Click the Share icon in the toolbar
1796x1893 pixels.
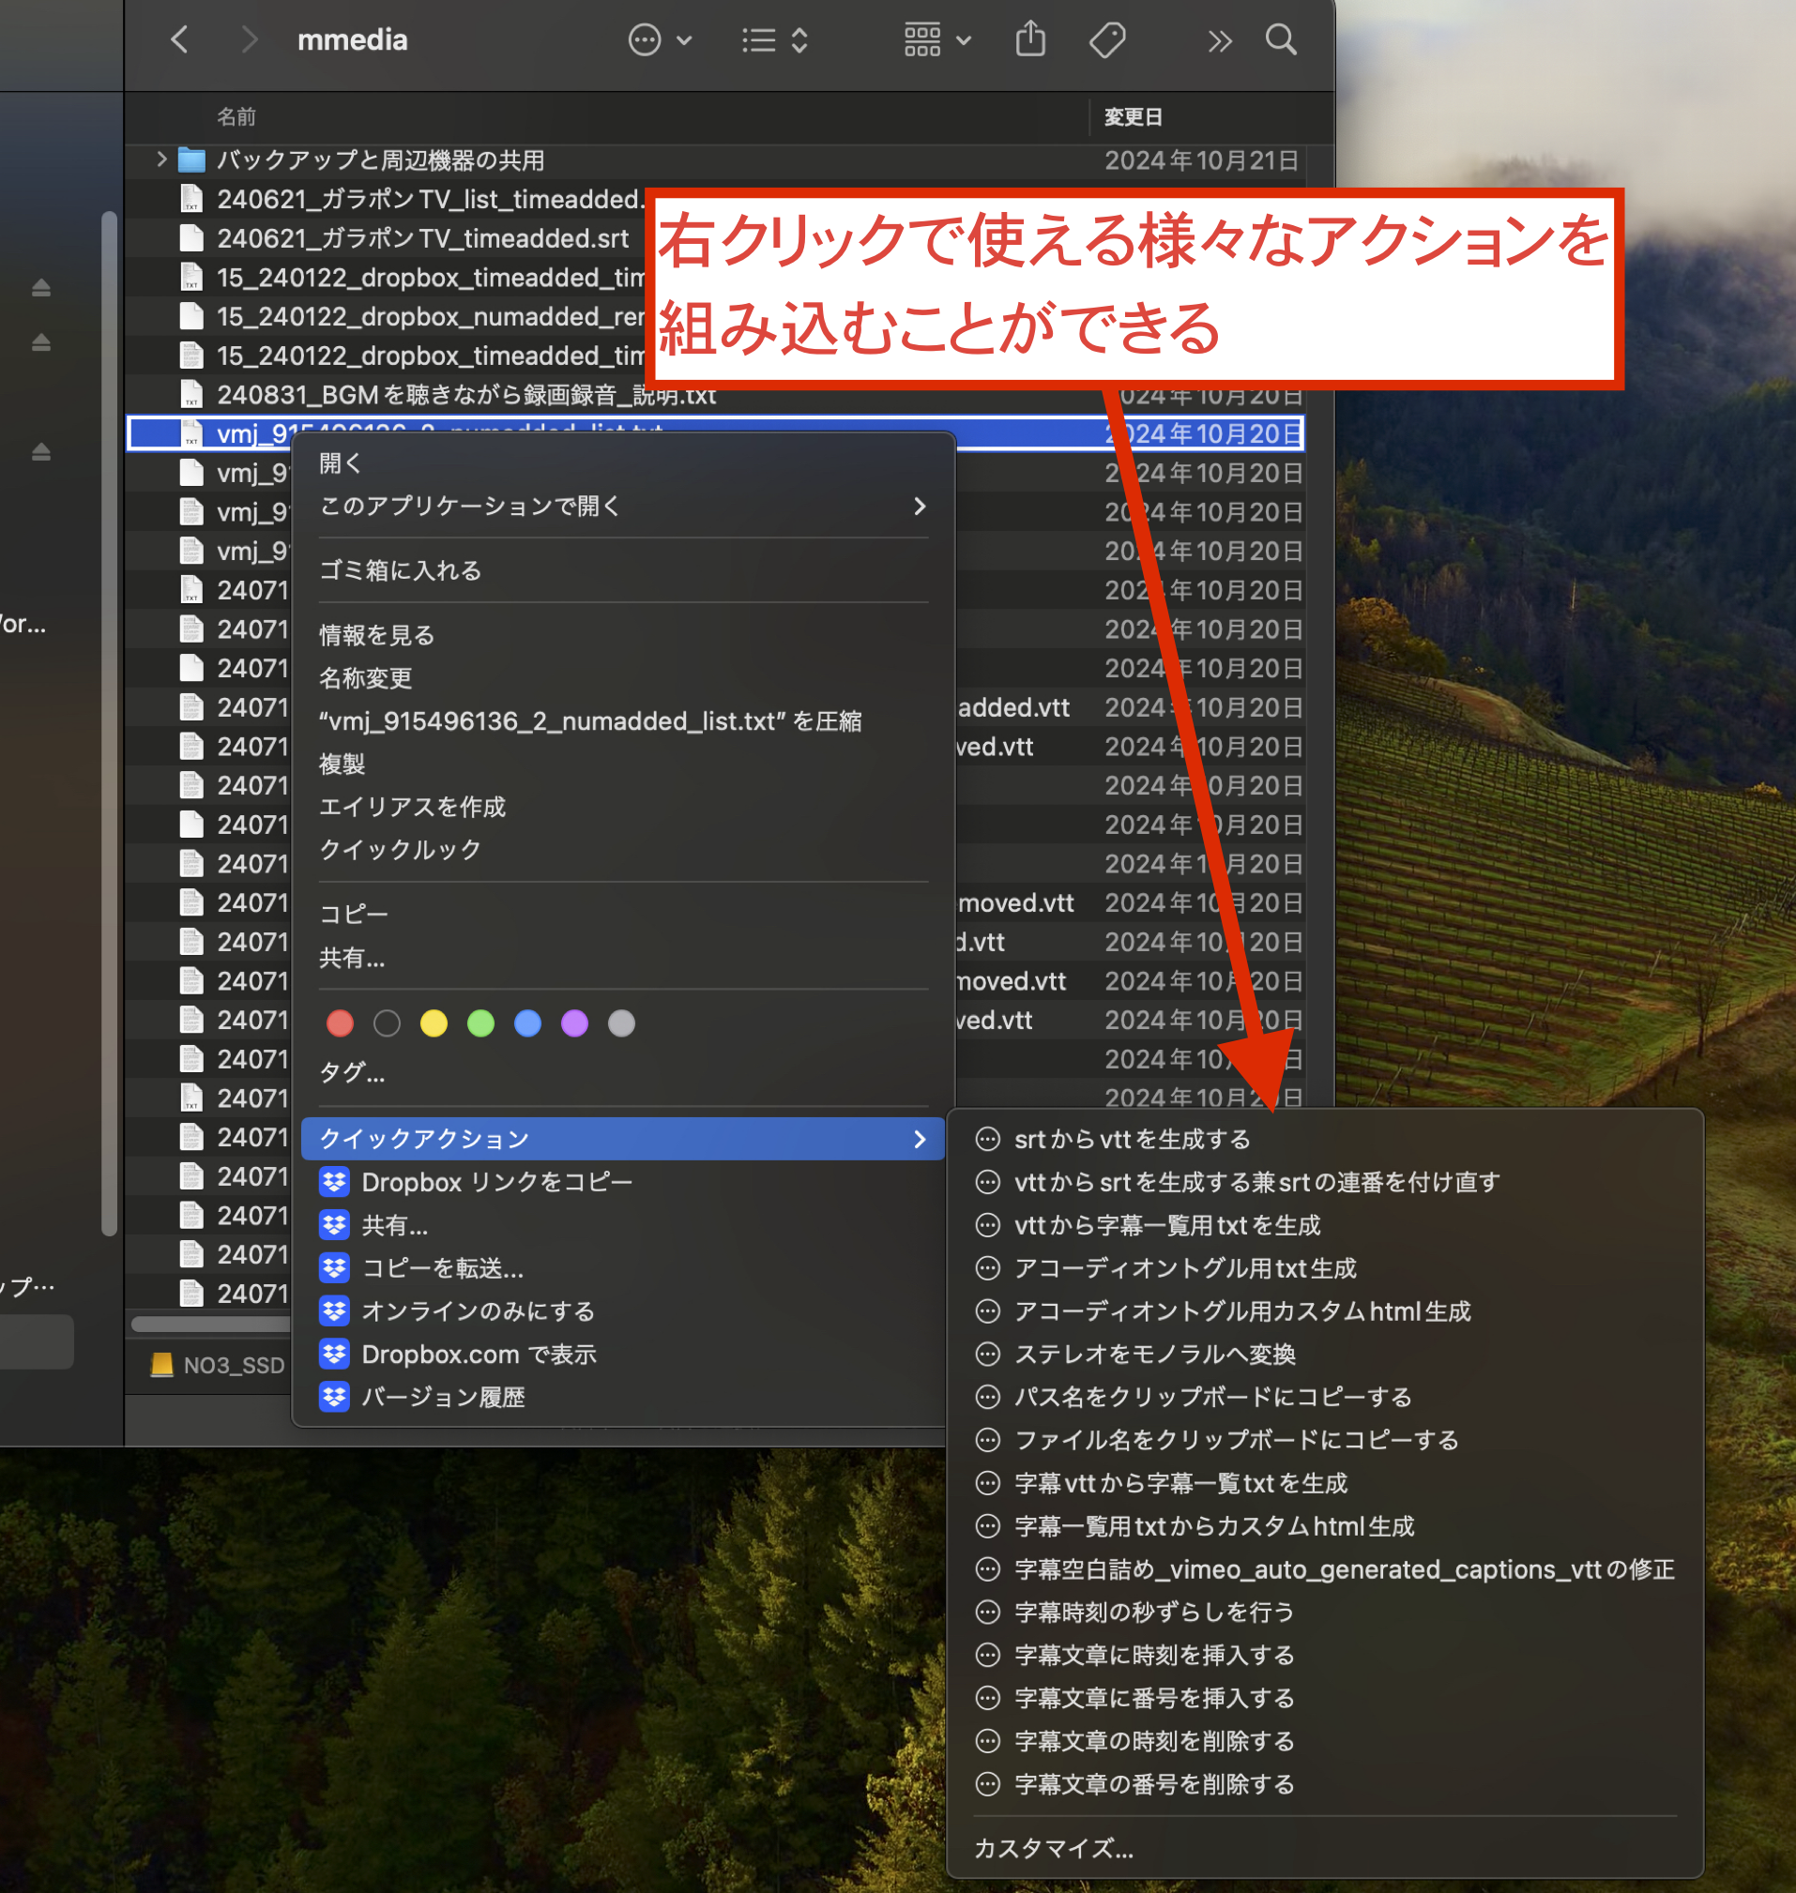click(x=1030, y=40)
